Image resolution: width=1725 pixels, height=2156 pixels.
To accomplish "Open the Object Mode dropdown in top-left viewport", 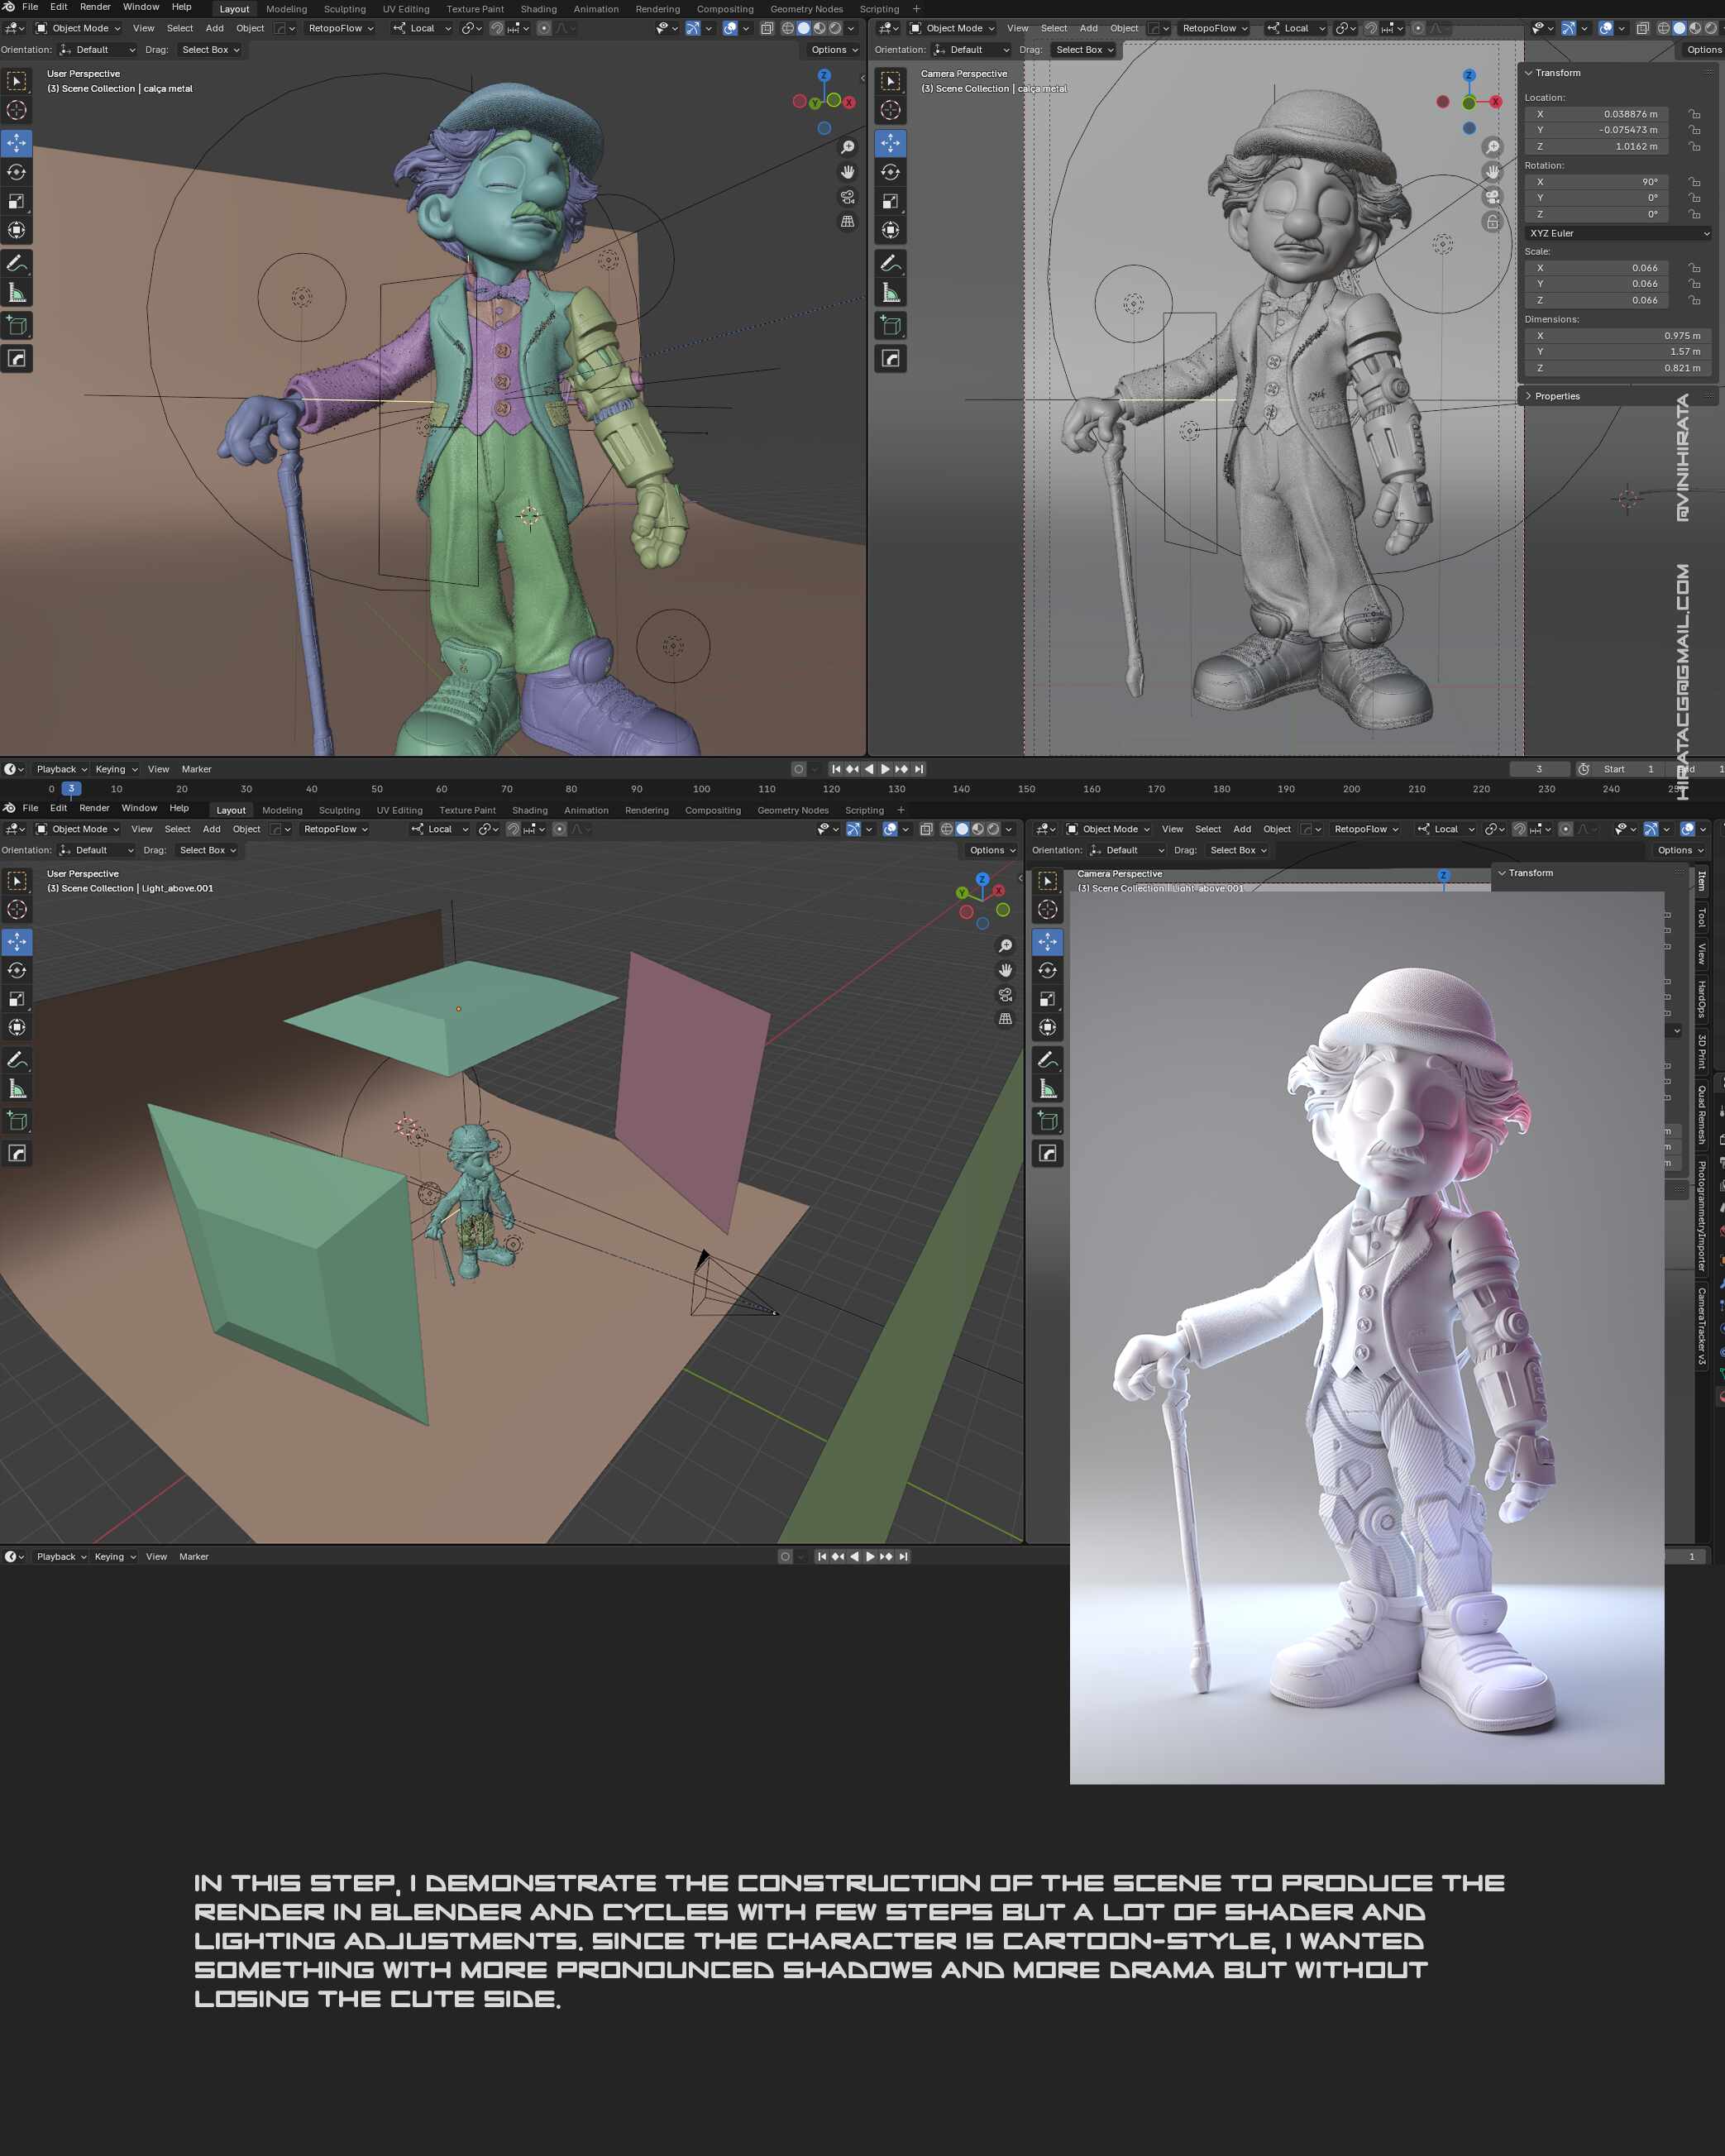I will click(78, 28).
